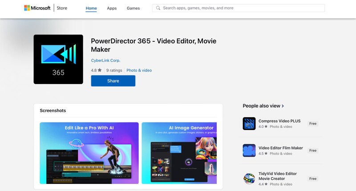Open the Video Editor Flim Maker title
The height and width of the screenshot is (191, 356).
[x=281, y=148]
